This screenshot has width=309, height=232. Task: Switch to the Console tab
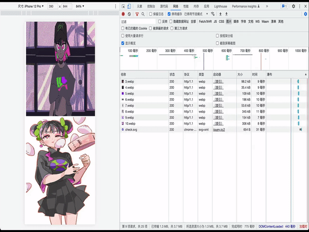point(151,6)
